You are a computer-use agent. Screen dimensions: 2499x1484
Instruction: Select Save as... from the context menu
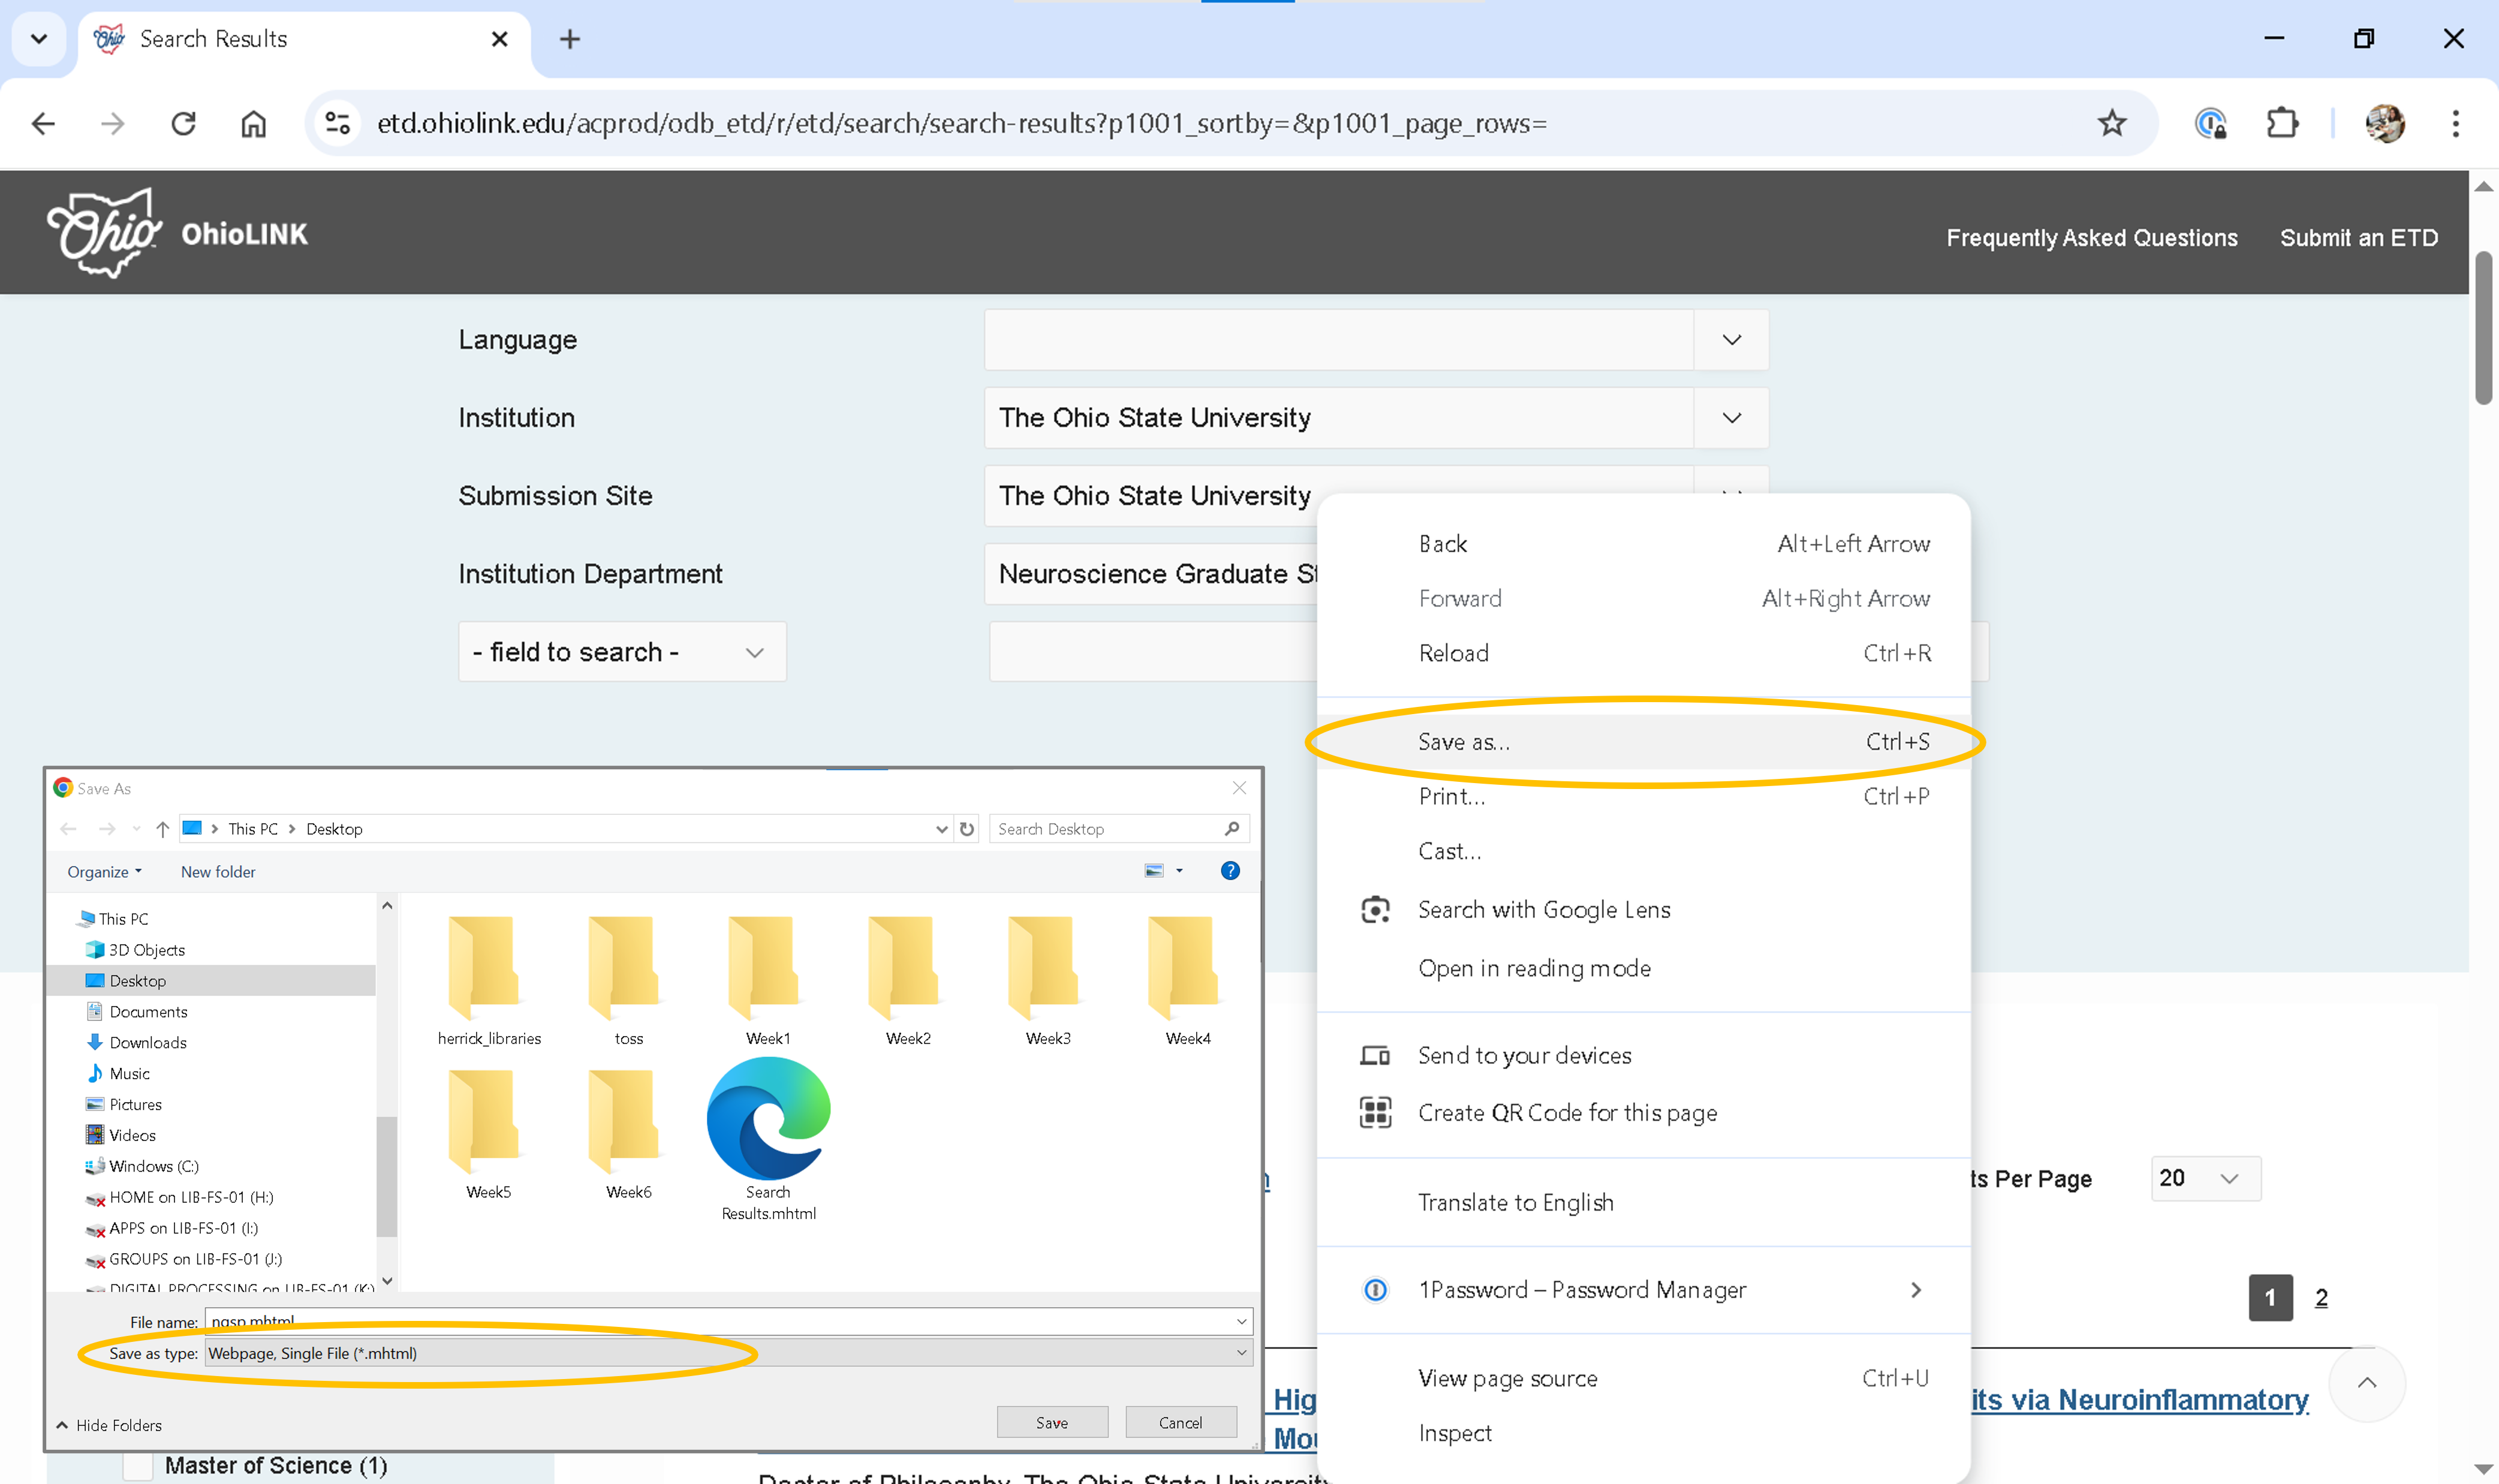(1464, 741)
